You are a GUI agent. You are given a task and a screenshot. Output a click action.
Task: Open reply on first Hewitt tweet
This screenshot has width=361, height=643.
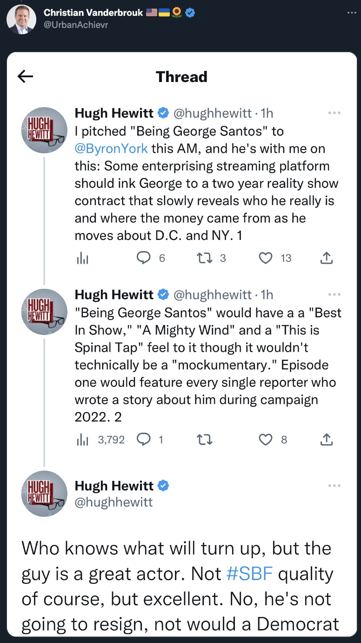pyautogui.click(x=144, y=258)
